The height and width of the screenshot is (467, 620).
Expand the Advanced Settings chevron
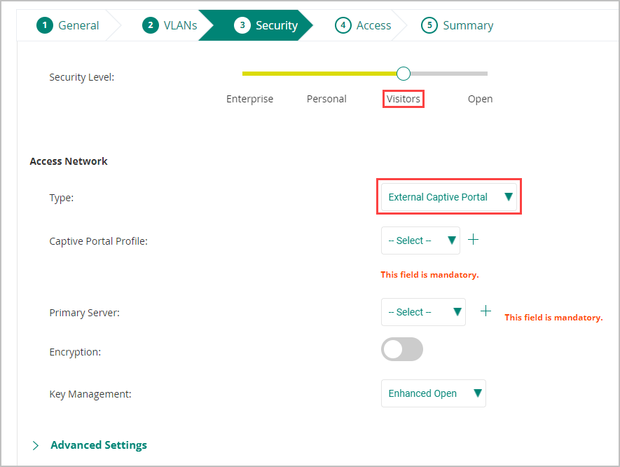coord(36,446)
